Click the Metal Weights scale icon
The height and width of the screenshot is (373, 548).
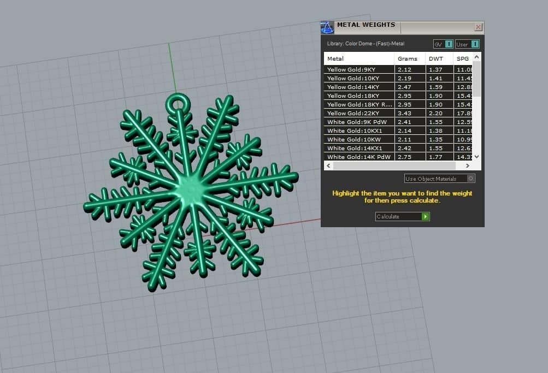coord(327,28)
